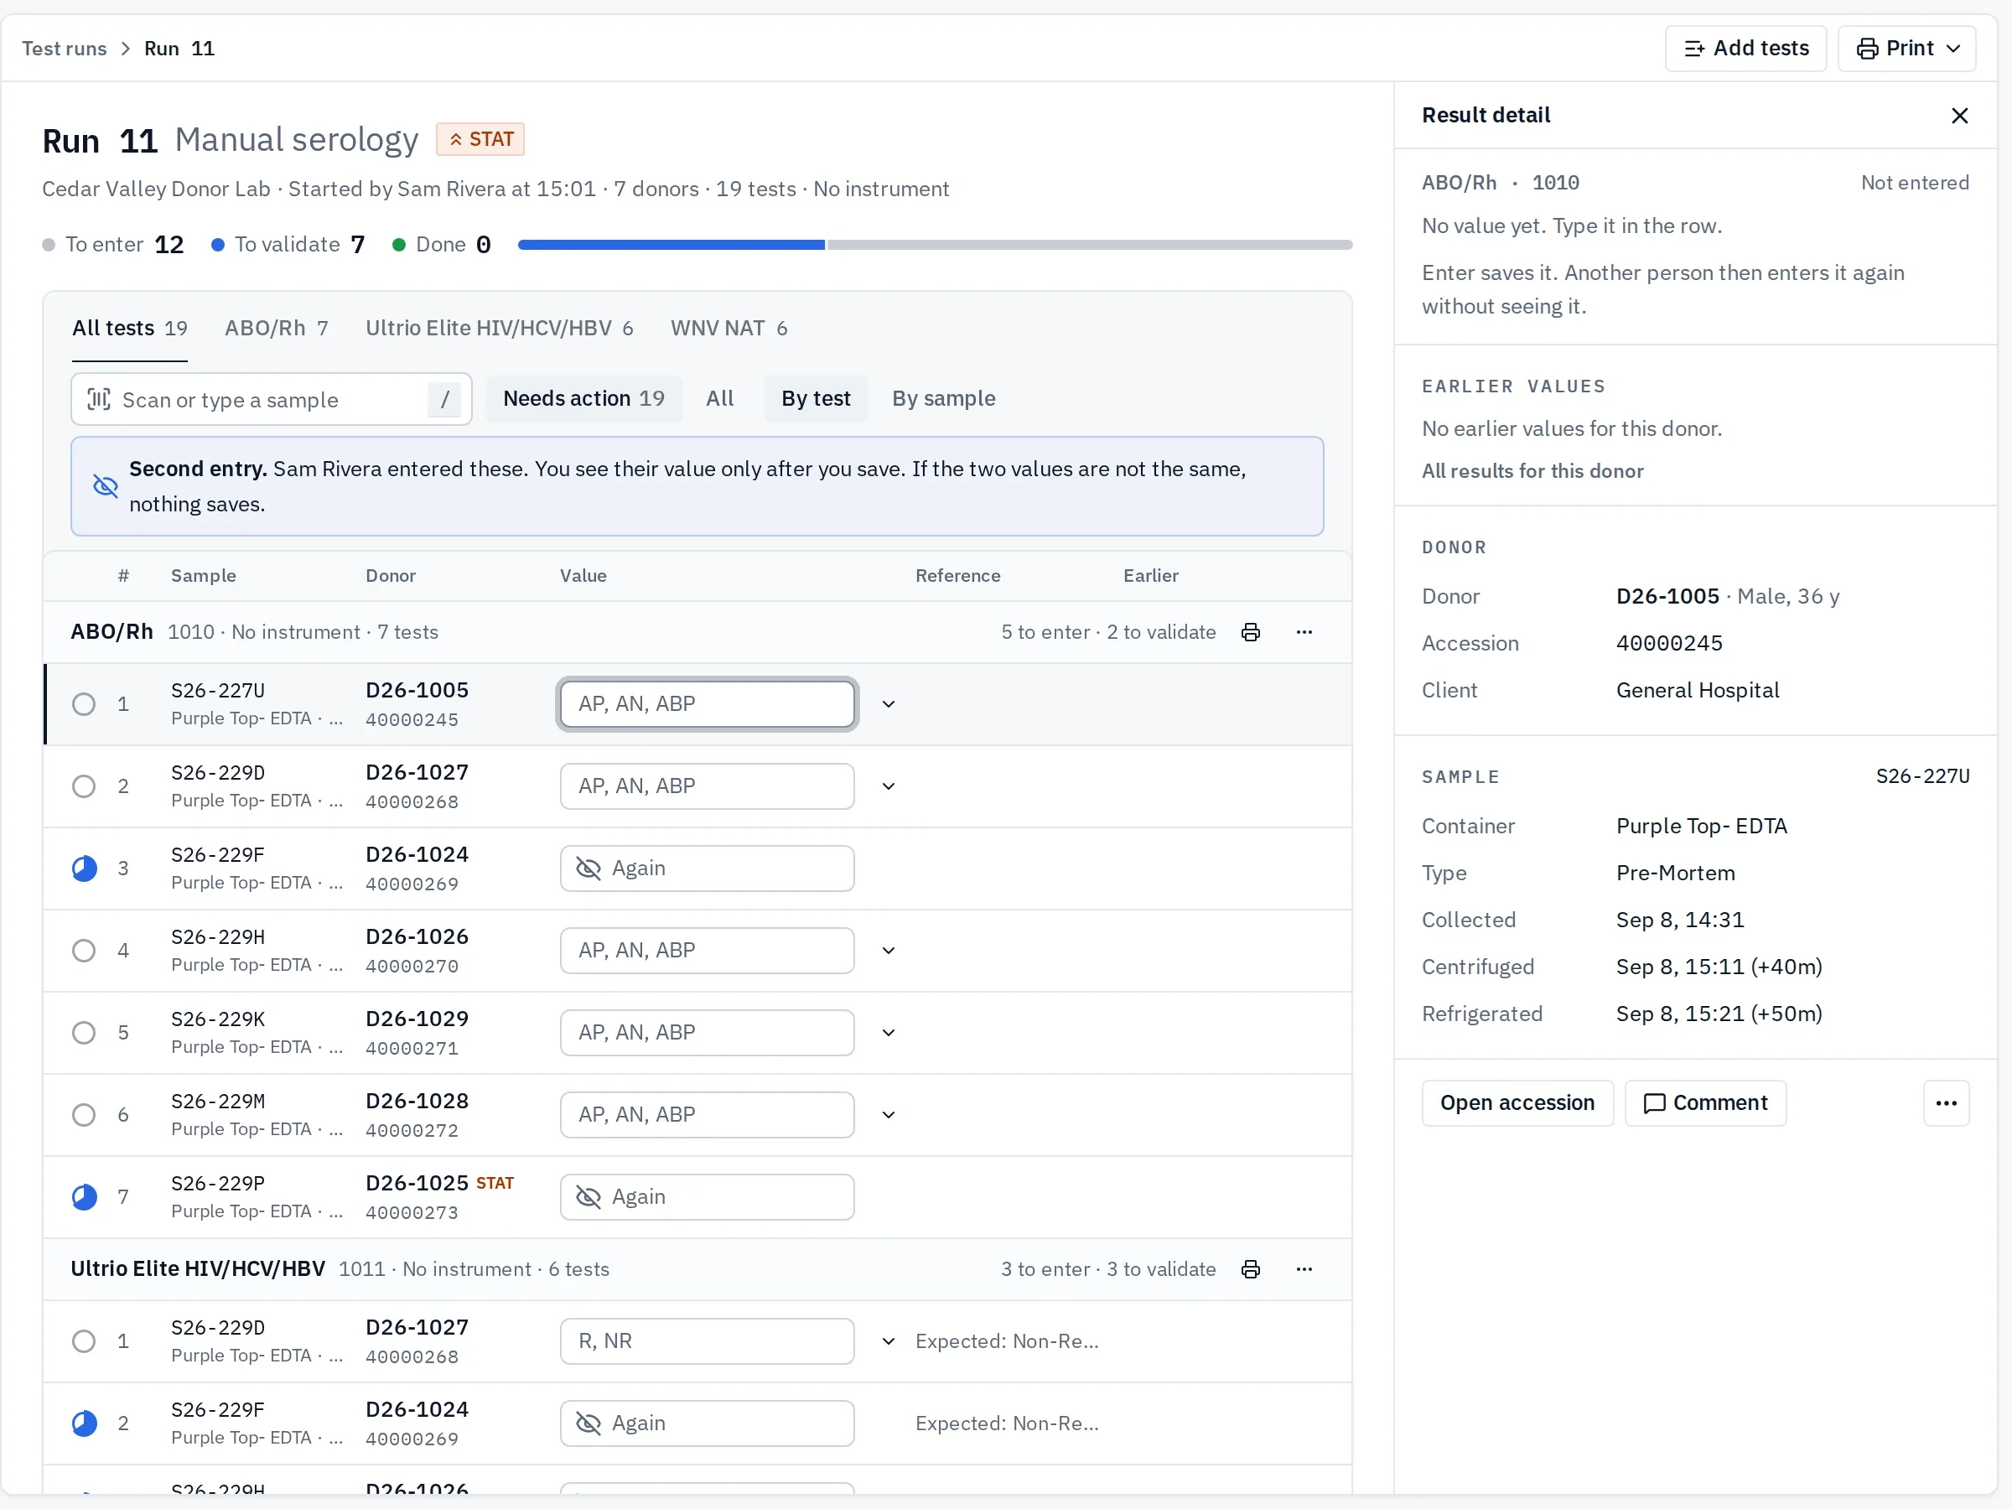Open All results for this donor link
This screenshot has height=1509, width=2012.
click(1532, 471)
